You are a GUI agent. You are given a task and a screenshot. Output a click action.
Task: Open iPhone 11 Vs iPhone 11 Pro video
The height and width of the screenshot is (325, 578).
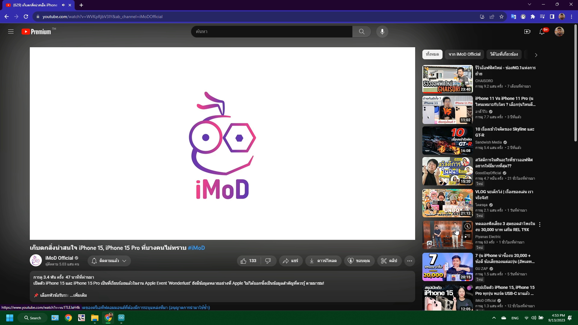pyautogui.click(x=447, y=110)
